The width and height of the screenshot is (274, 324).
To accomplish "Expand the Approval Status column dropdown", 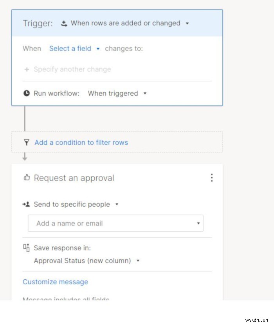I will pos(138,261).
